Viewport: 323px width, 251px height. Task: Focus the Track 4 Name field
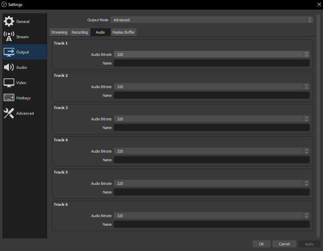[x=212, y=160]
